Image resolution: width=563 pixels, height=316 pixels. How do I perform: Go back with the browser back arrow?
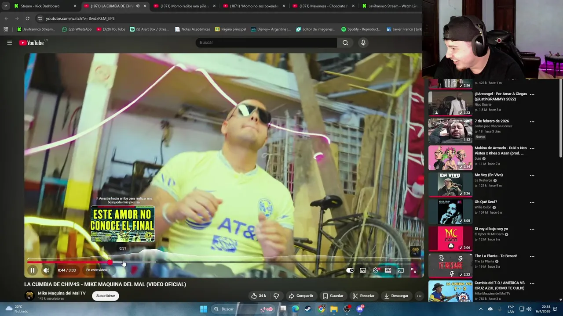click(6, 18)
